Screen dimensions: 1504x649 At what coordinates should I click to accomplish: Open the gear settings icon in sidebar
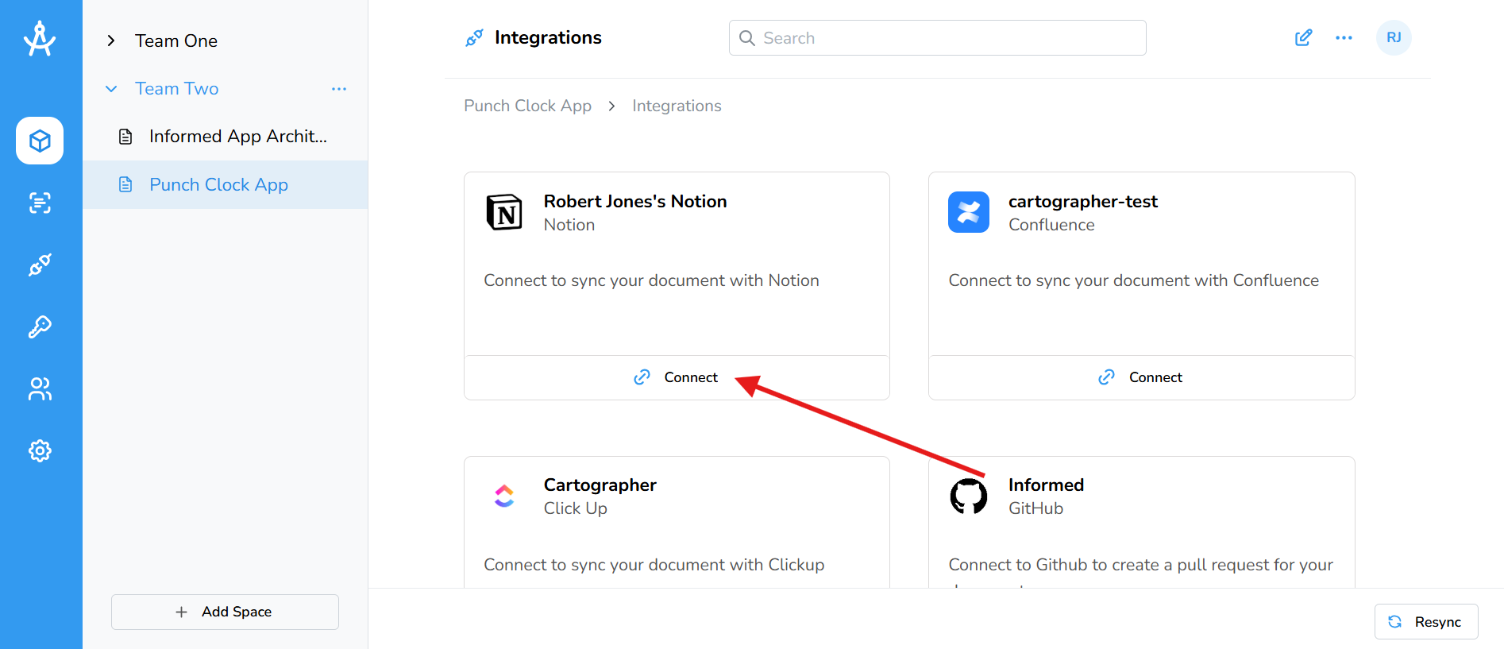pos(40,450)
